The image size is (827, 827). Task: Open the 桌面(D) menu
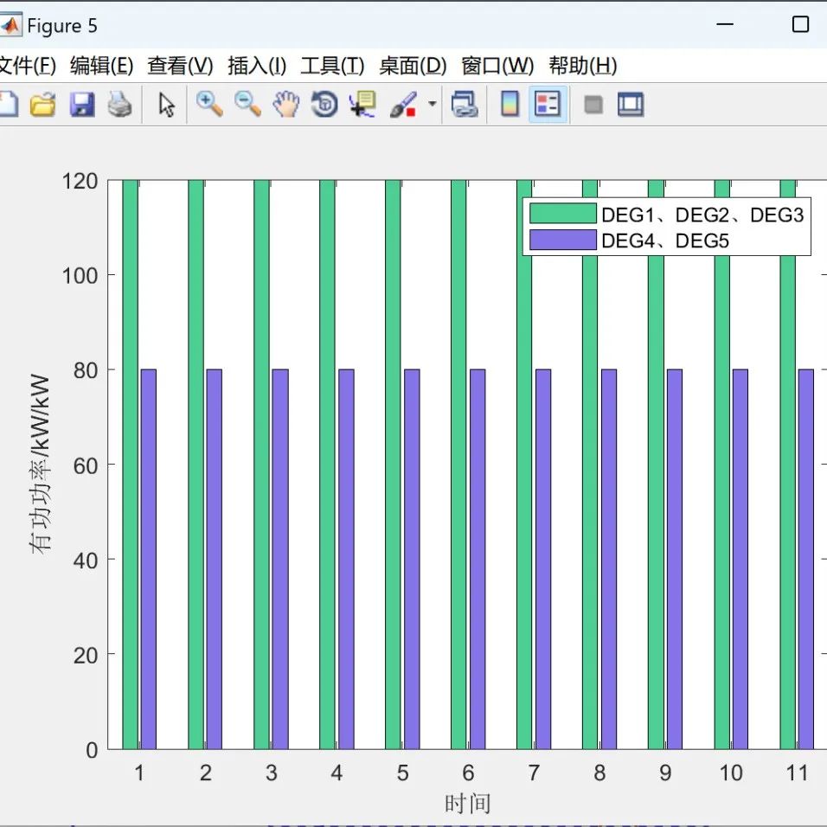(413, 66)
